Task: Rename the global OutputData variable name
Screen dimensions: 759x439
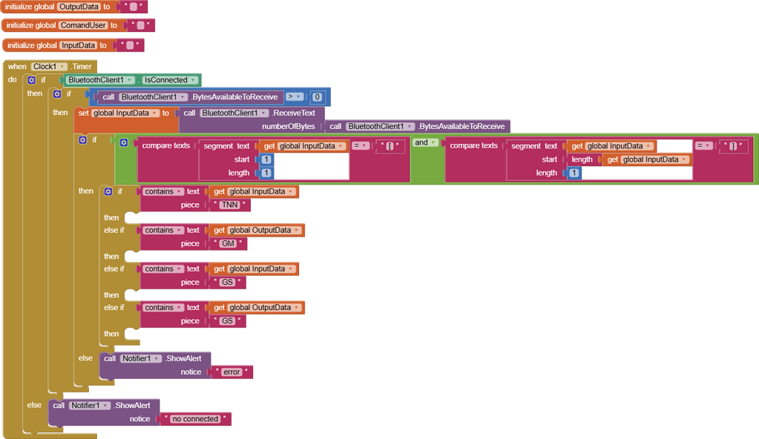Action: [x=79, y=7]
